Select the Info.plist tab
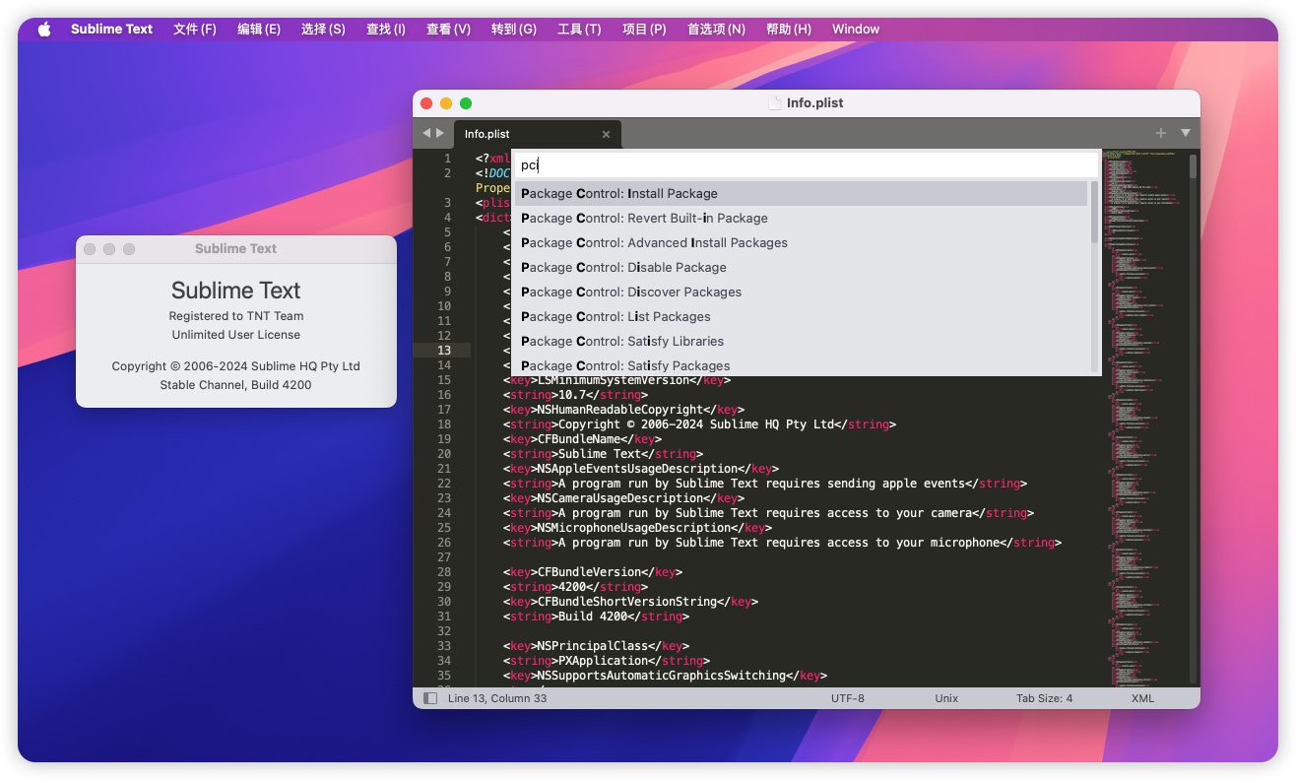Viewport: 1296px width, 780px height. [x=537, y=134]
